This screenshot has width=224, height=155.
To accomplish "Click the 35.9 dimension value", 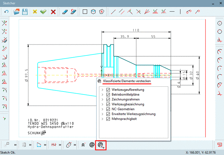I will pos(125,36).
